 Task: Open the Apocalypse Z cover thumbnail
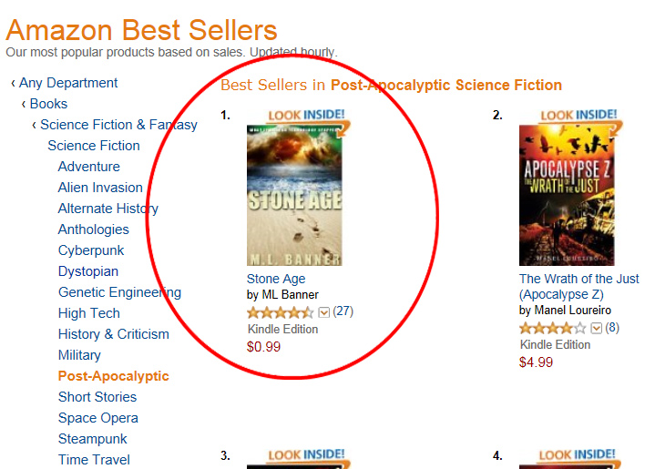click(567, 196)
